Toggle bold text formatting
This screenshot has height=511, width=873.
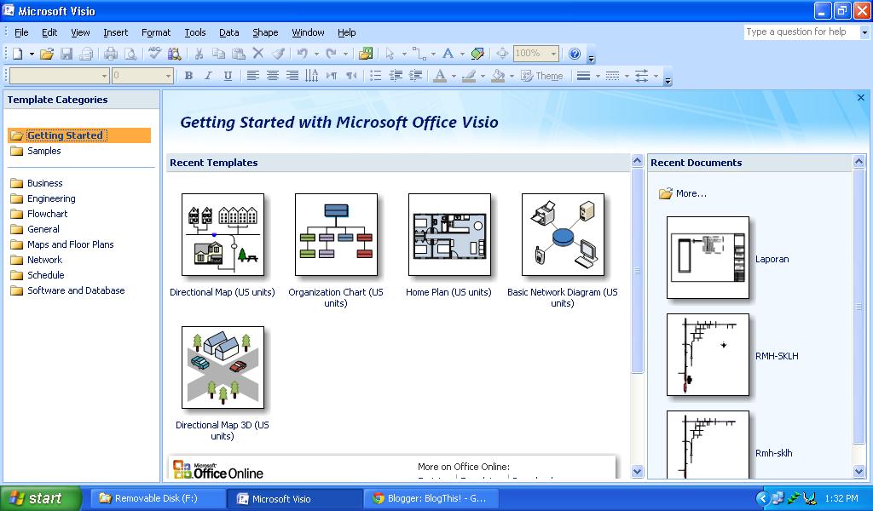point(188,75)
